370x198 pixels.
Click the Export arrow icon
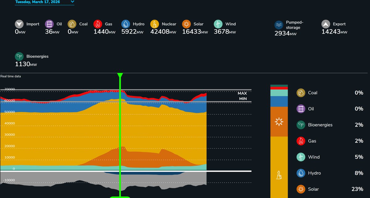pos(326,24)
